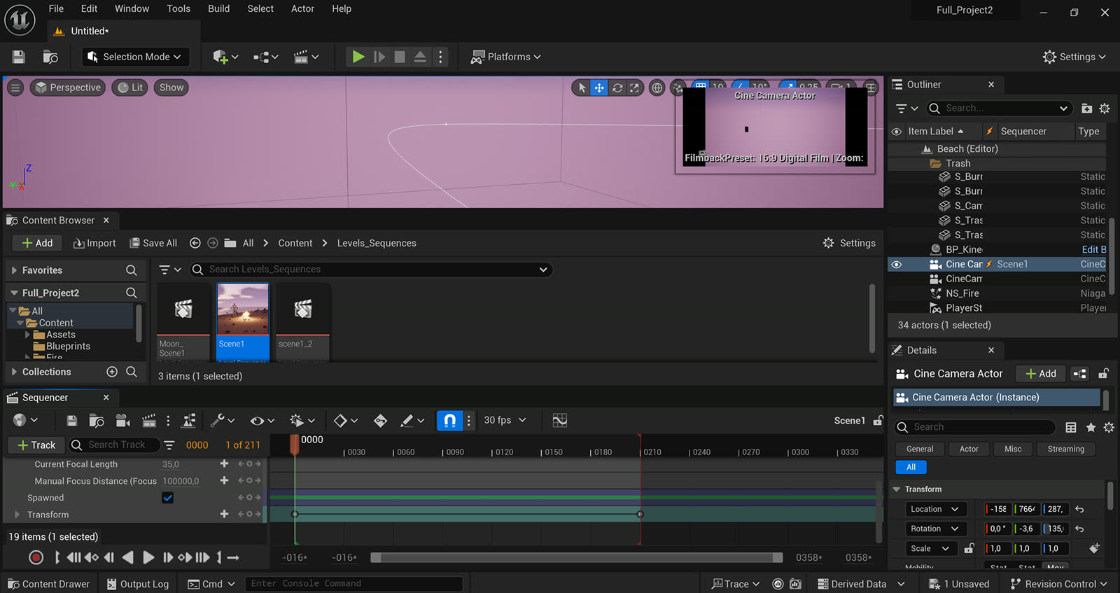This screenshot has width=1120, height=593.
Task: Click the Sequencer playhead at frame 0000
Action: pos(295,444)
